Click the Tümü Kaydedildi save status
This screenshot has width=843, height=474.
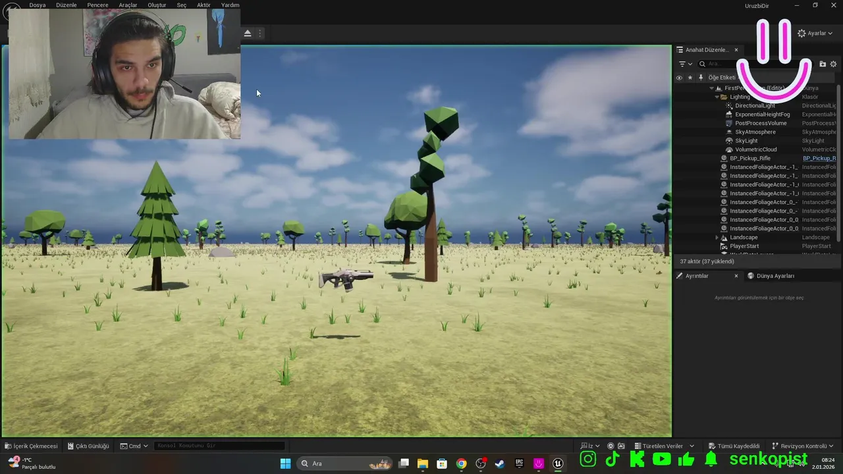[x=733, y=446]
